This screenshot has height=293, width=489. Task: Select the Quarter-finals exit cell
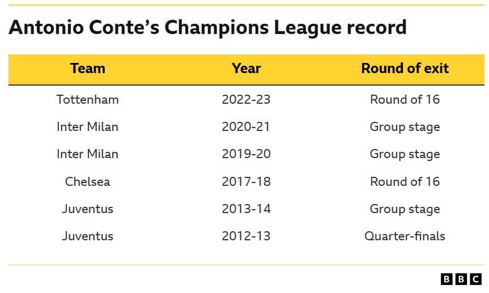[x=405, y=236]
